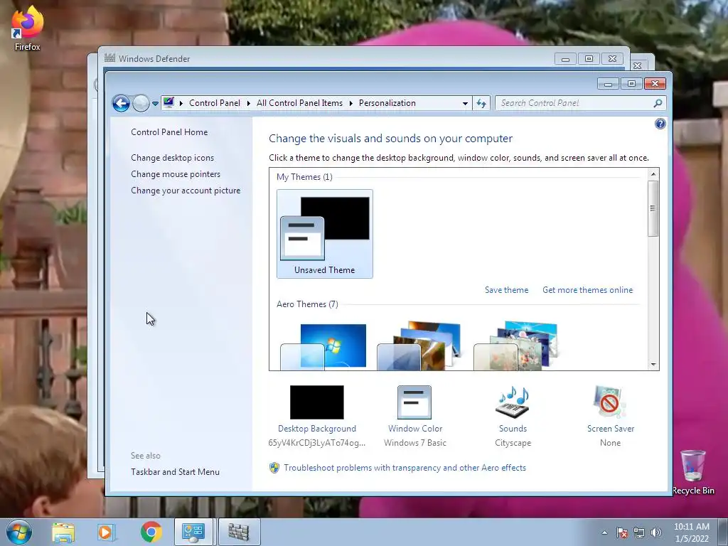Switch to the Control Panel taskbar button
Viewport: 728px width, 546px height.
(x=193, y=532)
